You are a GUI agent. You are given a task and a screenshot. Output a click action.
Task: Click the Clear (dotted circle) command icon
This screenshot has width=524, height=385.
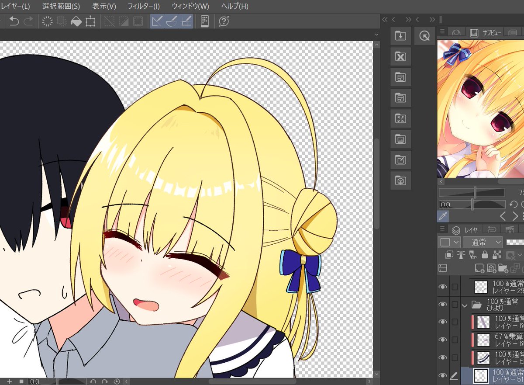tap(47, 21)
